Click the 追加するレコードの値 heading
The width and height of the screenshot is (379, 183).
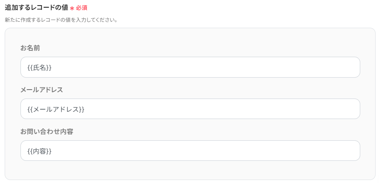coord(36,8)
